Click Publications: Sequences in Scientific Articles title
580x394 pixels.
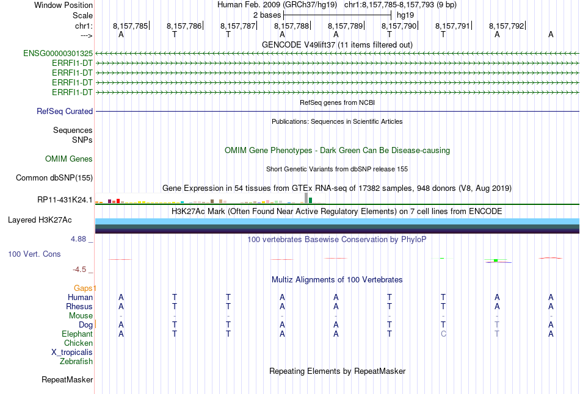click(337, 121)
